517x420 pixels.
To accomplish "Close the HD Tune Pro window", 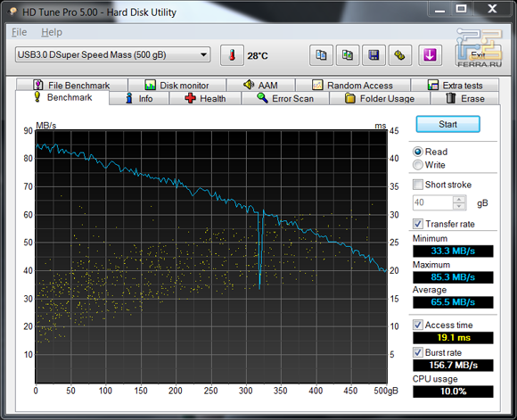I will click(492, 9).
